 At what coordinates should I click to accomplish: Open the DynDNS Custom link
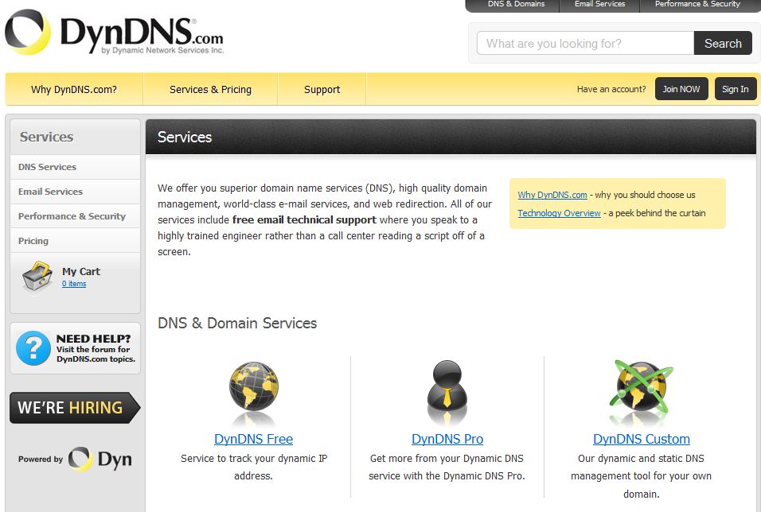point(641,440)
